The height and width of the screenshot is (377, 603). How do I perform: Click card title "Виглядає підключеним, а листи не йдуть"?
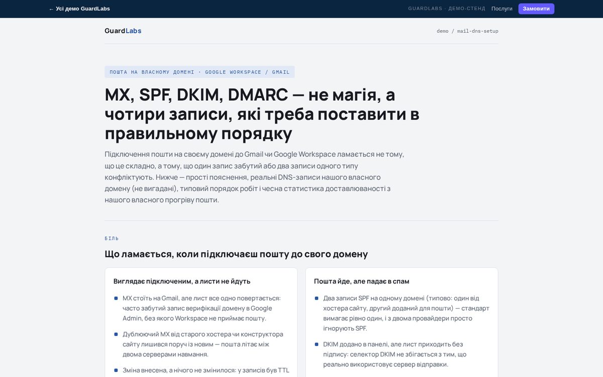tap(182, 281)
